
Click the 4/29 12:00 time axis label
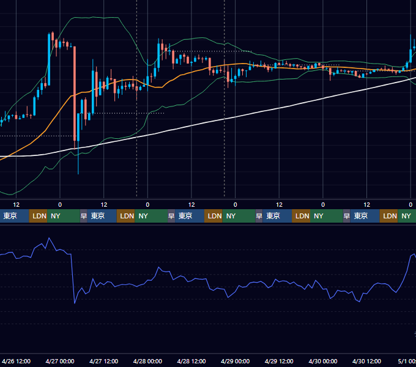pyautogui.click(x=279, y=361)
